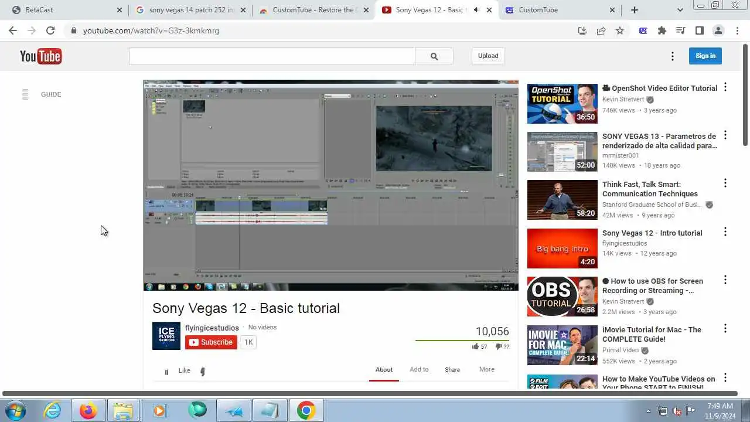This screenshot has height=422, width=750.
Task: Mute the tab via the speaker icon
Action: click(x=476, y=10)
